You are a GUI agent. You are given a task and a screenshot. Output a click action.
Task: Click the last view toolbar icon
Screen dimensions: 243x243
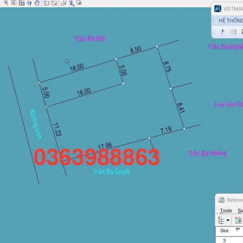[80, 2]
